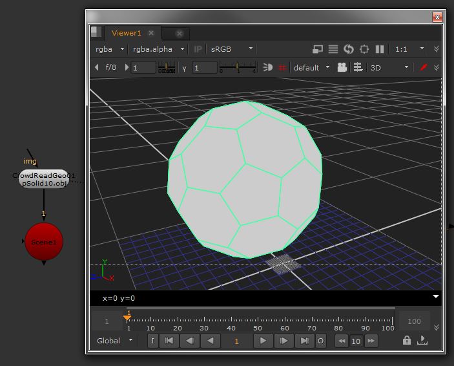Close the empty second viewer tab
Image resolution: width=454 pixels, height=366 pixels.
point(180,34)
